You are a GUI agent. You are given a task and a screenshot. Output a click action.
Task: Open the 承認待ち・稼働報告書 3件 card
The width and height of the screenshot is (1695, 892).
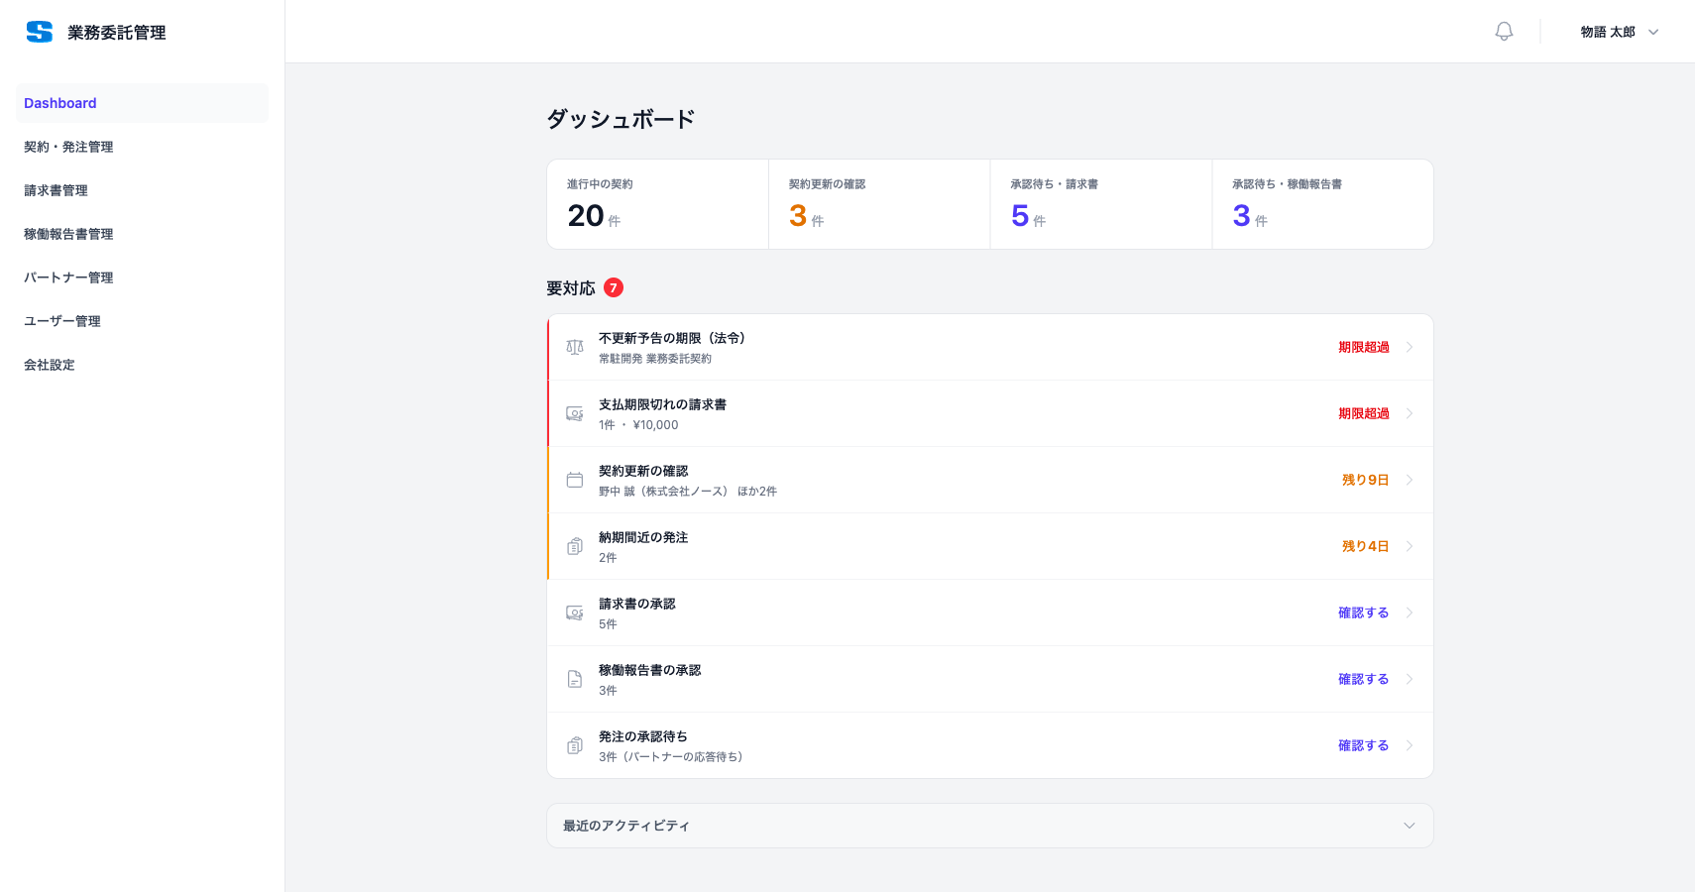[x=1322, y=204]
